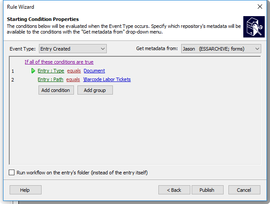Click the Cancel button

coord(244,190)
